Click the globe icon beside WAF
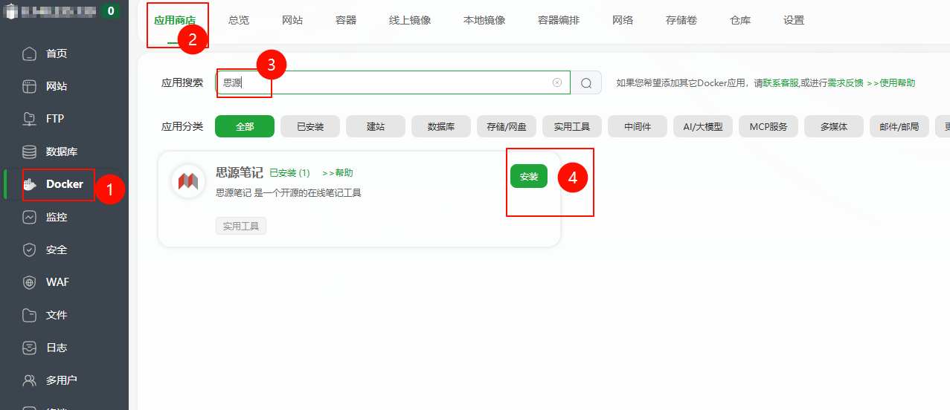The height and width of the screenshot is (410, 950). coord(29,282)
